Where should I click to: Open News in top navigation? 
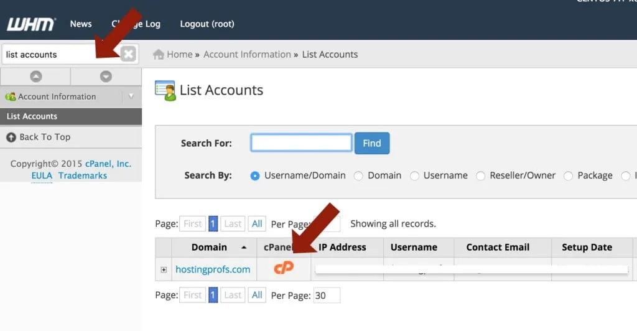81,24
